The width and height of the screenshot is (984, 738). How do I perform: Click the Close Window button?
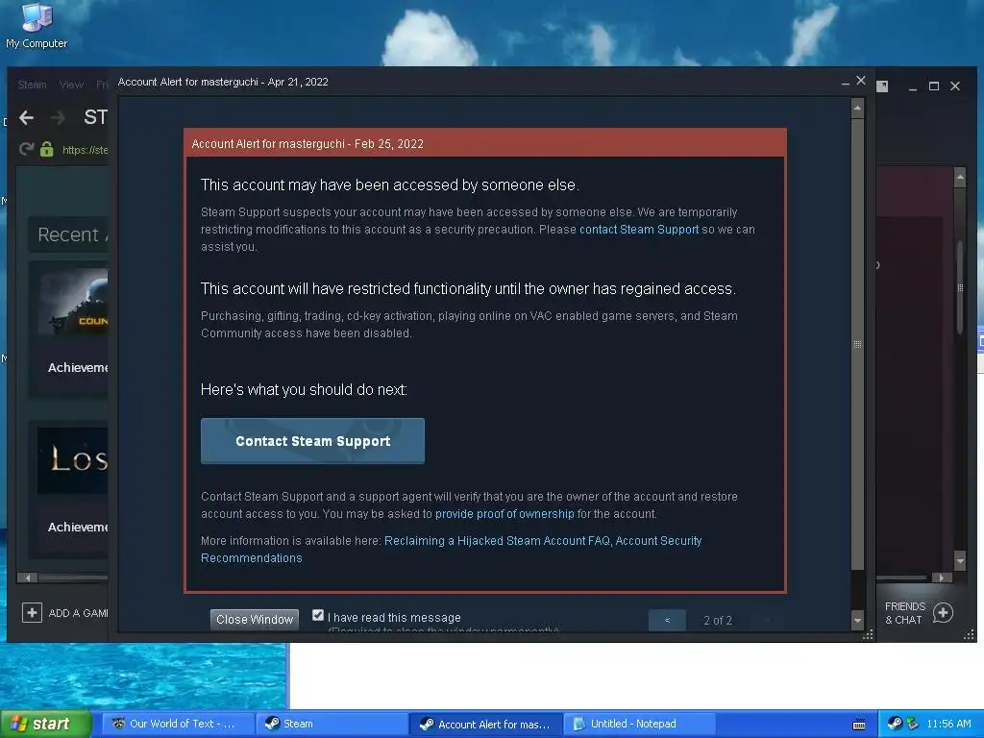(254, 620)
